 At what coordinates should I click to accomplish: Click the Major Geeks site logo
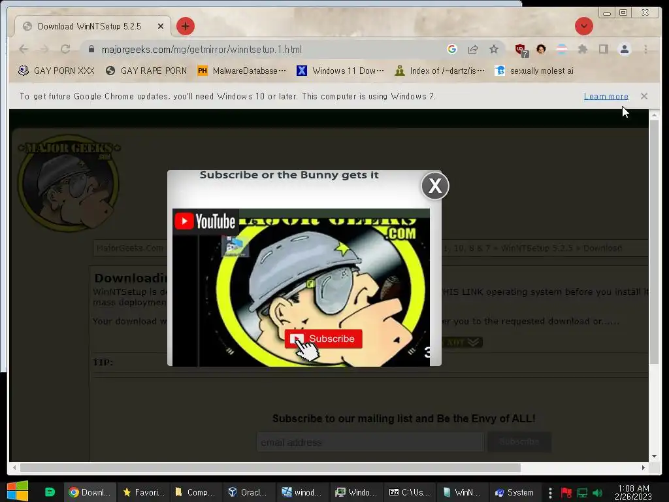tap(69, 184)
